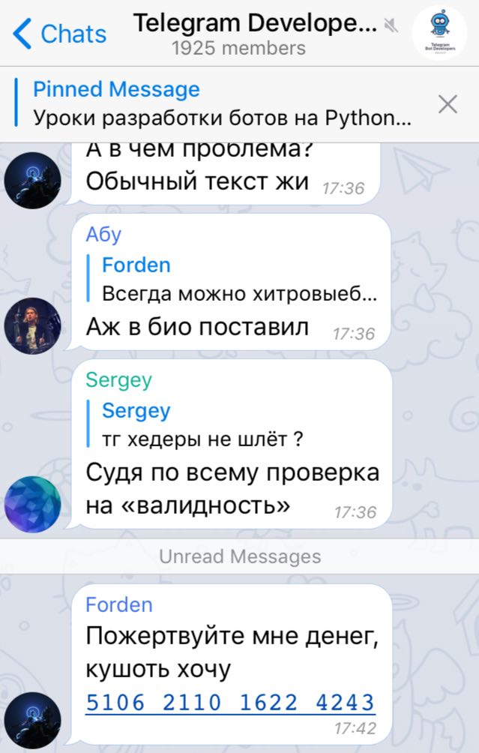
Task: Open Sergey's blue polygon avatar
Action: pyautogui.click(x=33, y=504)
